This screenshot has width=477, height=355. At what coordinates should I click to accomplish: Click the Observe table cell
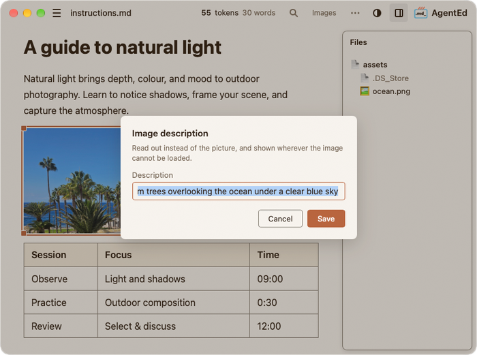(x=61, y=279)
